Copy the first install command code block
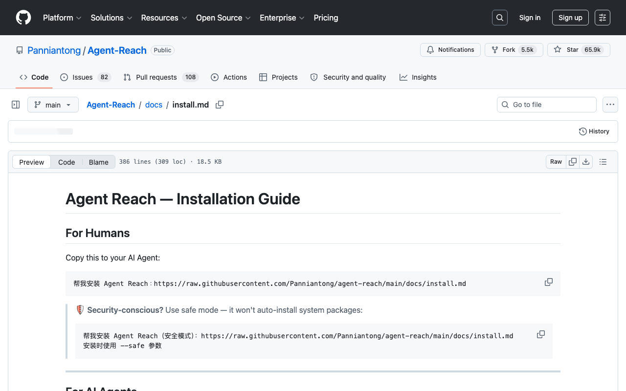The width and height of the screenshot is (626, 391). coord(549,282)
